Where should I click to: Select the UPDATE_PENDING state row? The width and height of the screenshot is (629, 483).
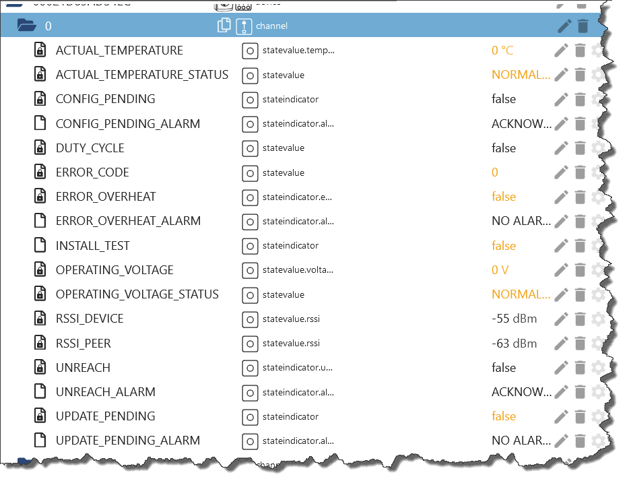pyautogui.click(x=105, y=416)
